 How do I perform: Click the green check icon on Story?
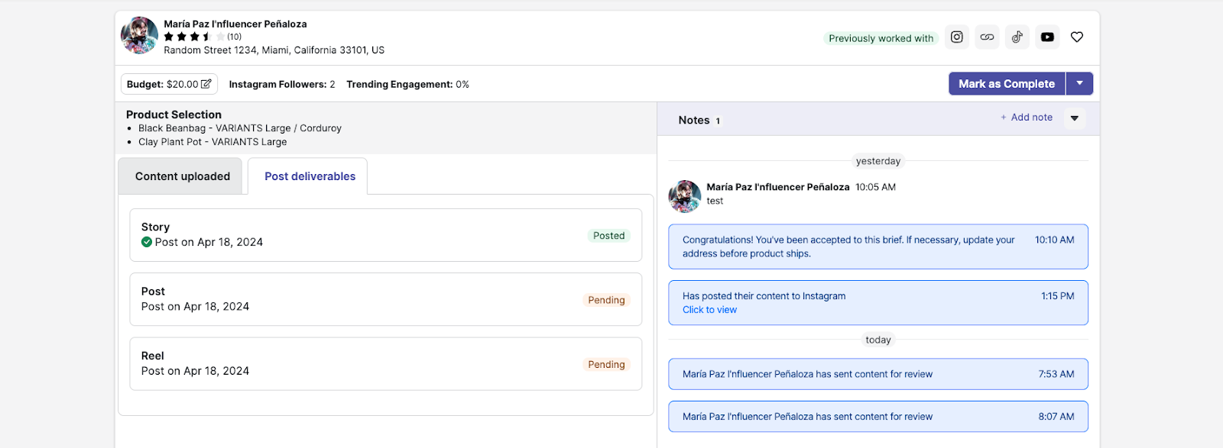coord(147,242)
